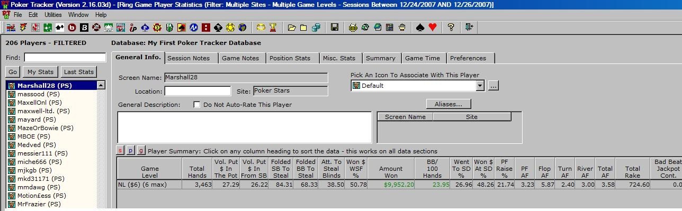Sort by Total Hands column header
Screen dimensions: 682x211
[197, 169]
